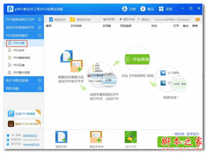
Task: Select the 原文件夹 output radio button
Action: pos(121,19)
